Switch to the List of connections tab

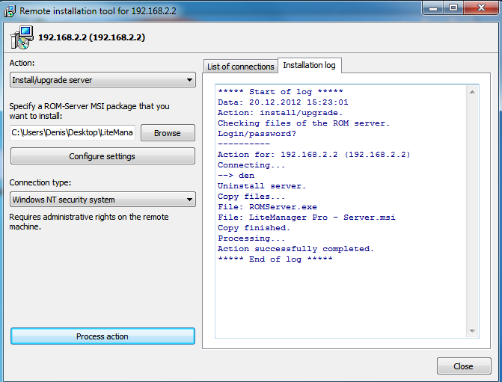coord(240,67)
